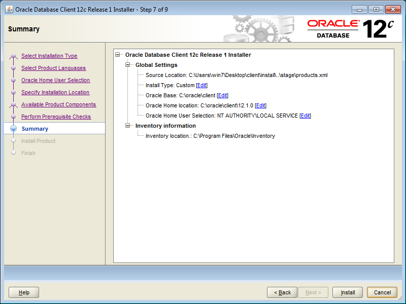The width and height of the screenshot is (406, 304).
Task: Open Oracle Home User Selection step
Action: [x=56, y=80]
